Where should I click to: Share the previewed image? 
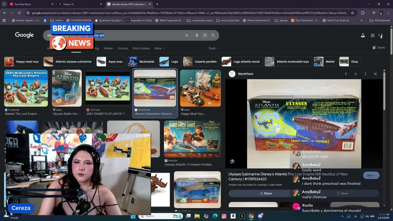click(x=266, y=193)
